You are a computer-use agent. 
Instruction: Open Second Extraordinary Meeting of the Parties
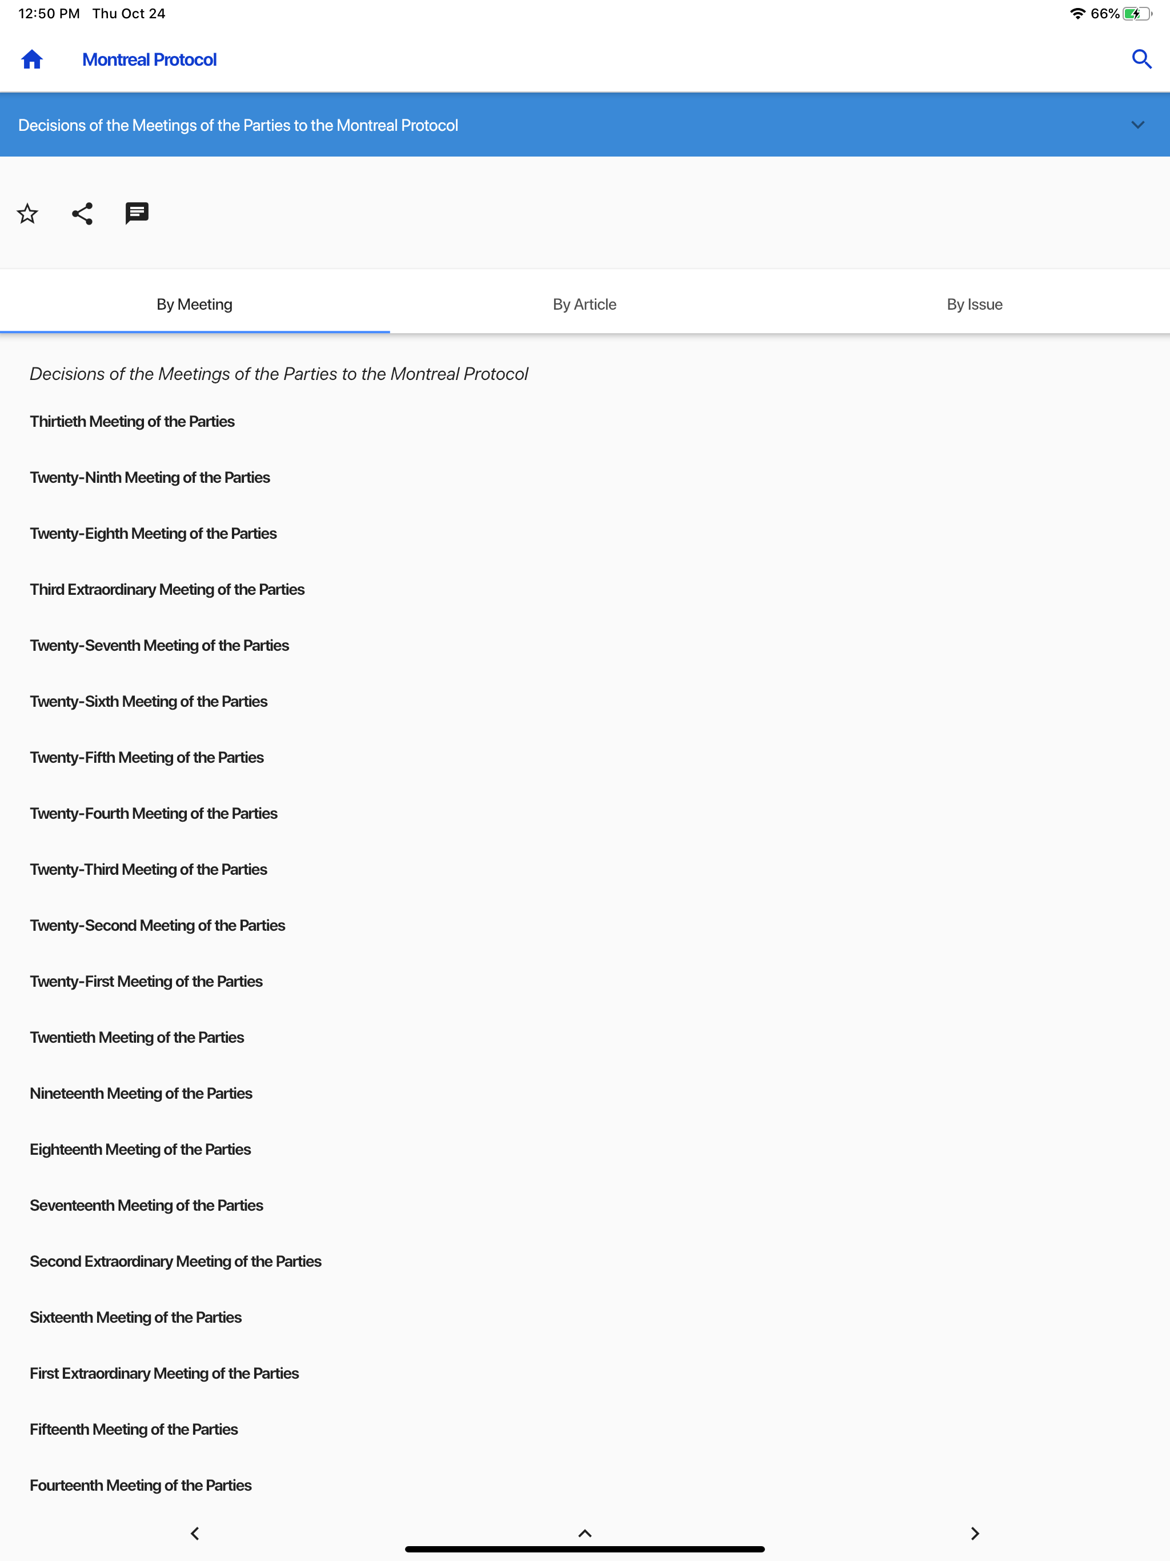pos(176,1261)
